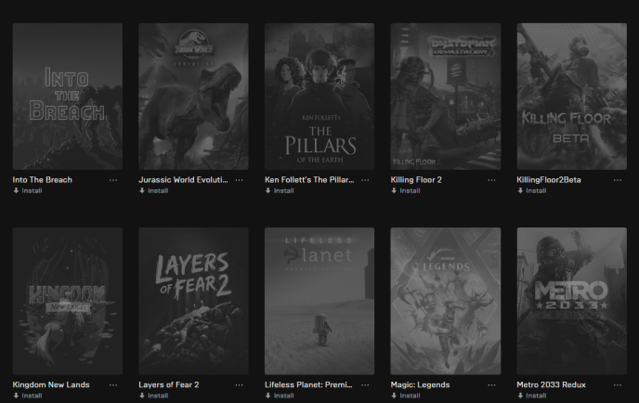Install Jurassic World Evolution

tap(153, 190)
